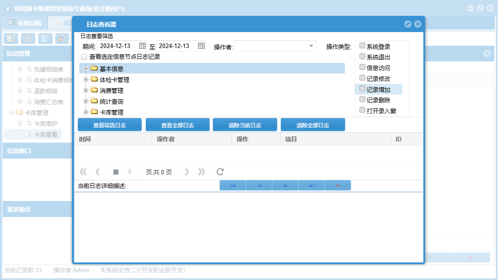The image size is (498, 280).
Task: Open the end date calendar picker
Action: click(x=201, y=46)
